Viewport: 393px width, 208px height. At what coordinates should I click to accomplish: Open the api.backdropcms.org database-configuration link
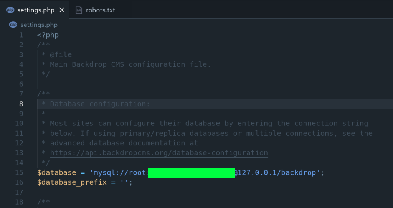tap(159, 153)
